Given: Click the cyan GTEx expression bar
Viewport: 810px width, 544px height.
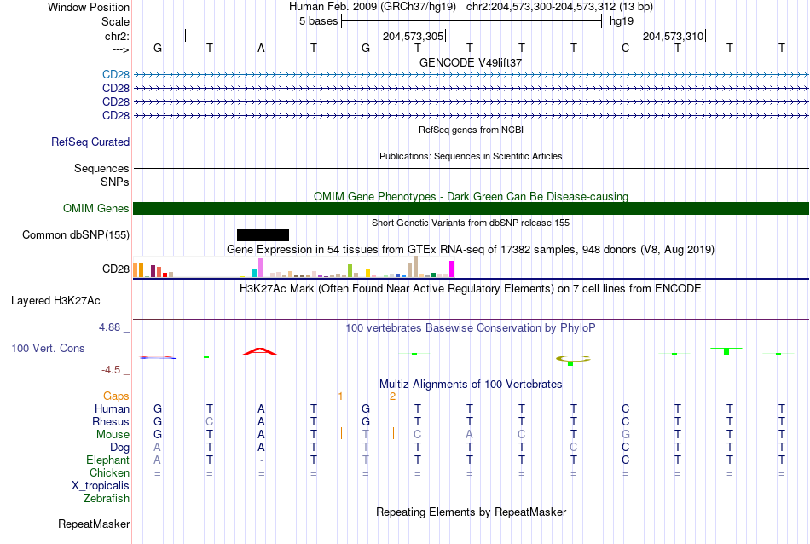Looking at the screenshot, I should [254, 273].
